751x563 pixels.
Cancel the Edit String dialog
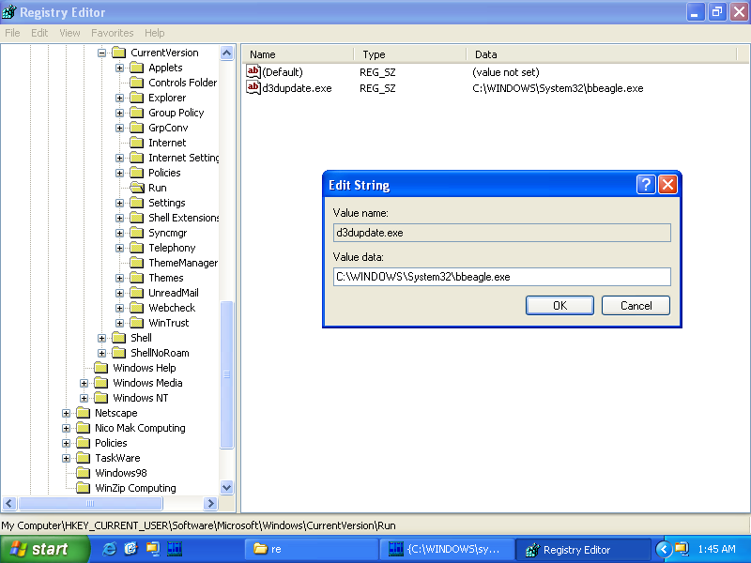pos(636,306)
